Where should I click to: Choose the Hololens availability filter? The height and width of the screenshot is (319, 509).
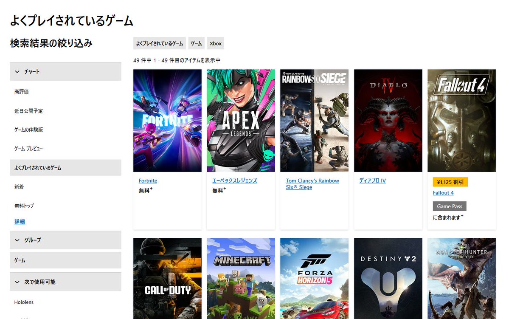(24, 302)
